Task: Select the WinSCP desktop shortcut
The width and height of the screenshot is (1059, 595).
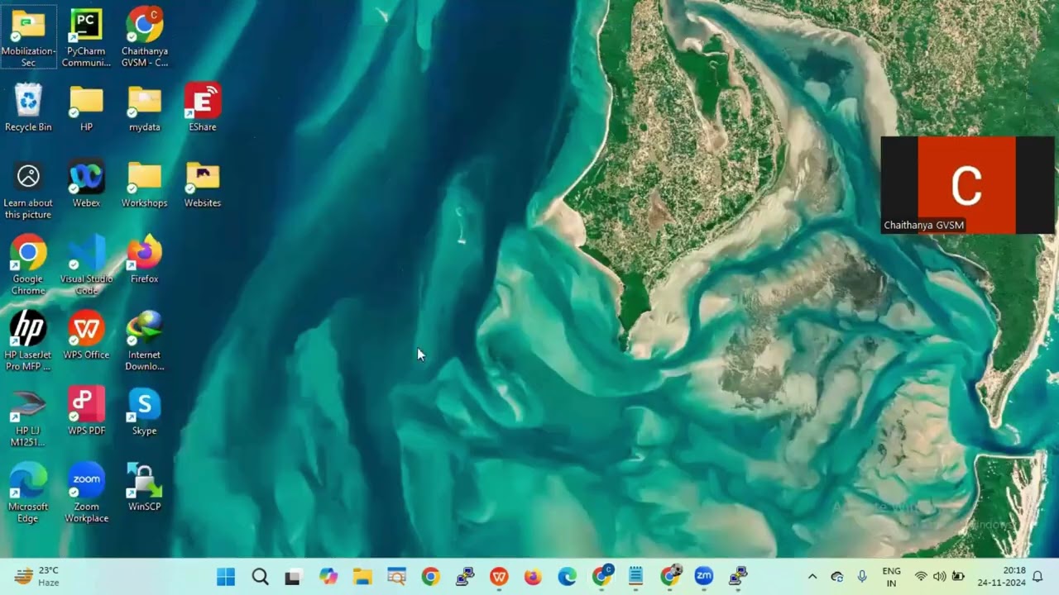Action: [x=144, y=488]
